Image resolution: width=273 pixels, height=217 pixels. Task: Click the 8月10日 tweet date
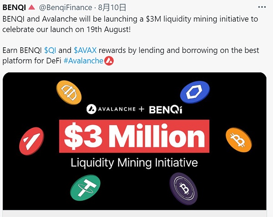113,8
